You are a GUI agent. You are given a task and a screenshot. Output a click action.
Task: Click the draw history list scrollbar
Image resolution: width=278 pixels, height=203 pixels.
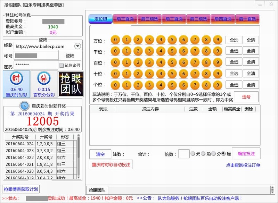coord(79,156)
